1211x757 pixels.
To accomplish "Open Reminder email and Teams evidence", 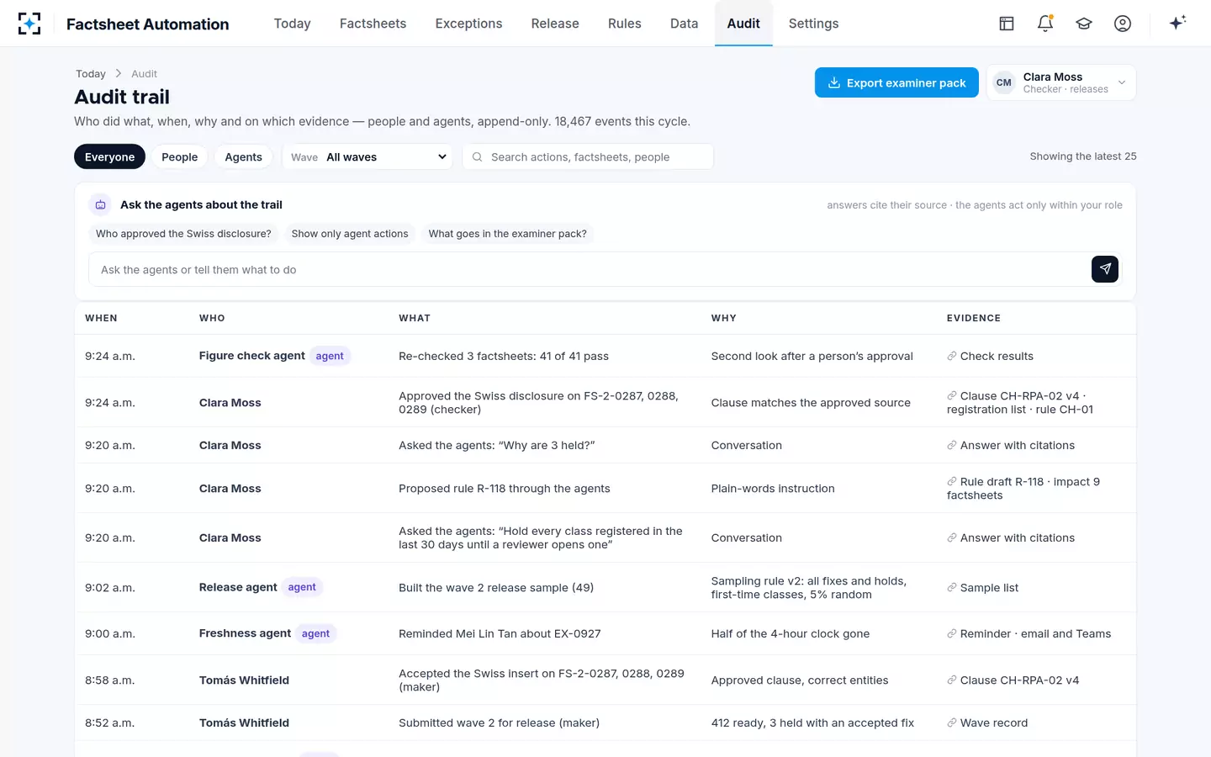I will [1029, 634].
